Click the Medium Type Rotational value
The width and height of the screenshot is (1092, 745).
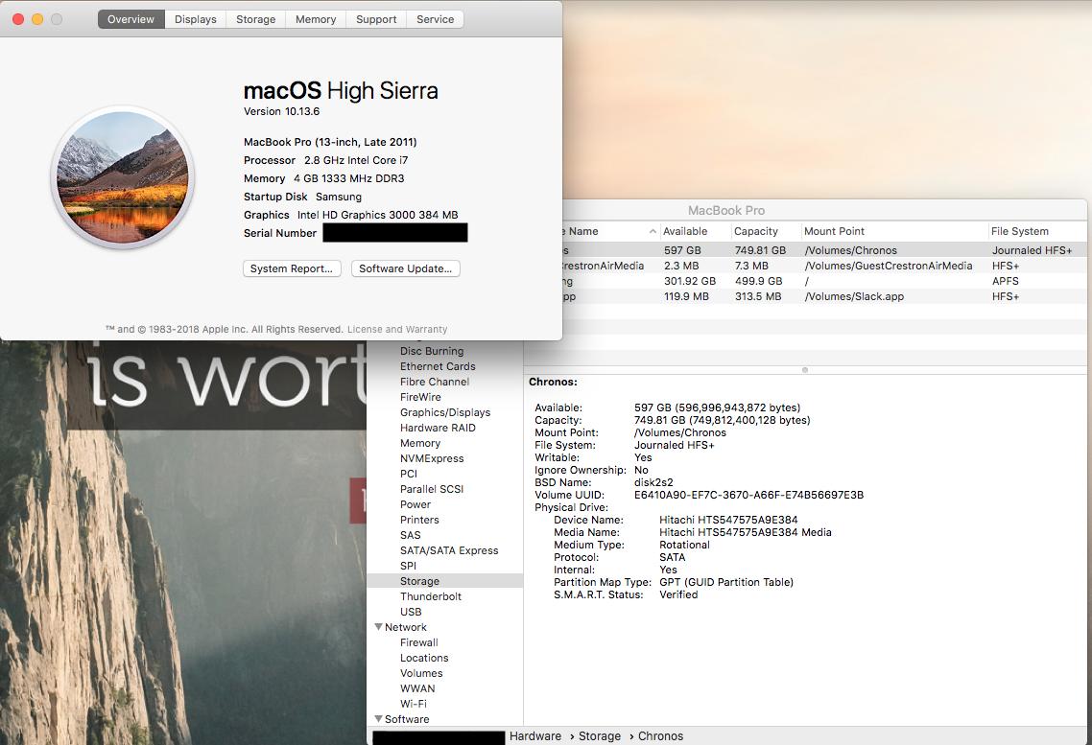[684, 545]
